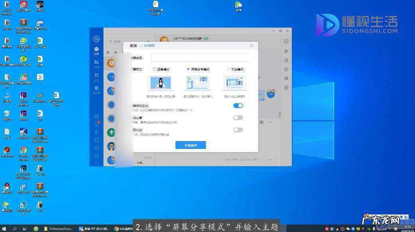Viewport: 415px width, 232px height.
Task: Click the blue 创建直播 button
Action: click(x=191, y=145)
